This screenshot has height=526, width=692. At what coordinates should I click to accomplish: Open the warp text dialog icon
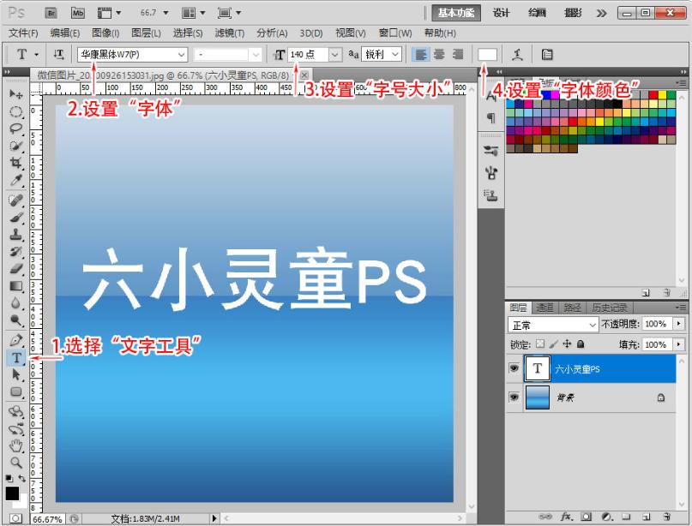[x=519, y=54]
